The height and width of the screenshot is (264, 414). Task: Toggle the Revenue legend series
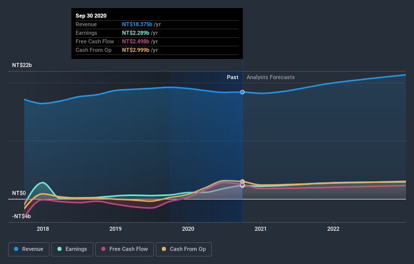[x=29, y=249]
